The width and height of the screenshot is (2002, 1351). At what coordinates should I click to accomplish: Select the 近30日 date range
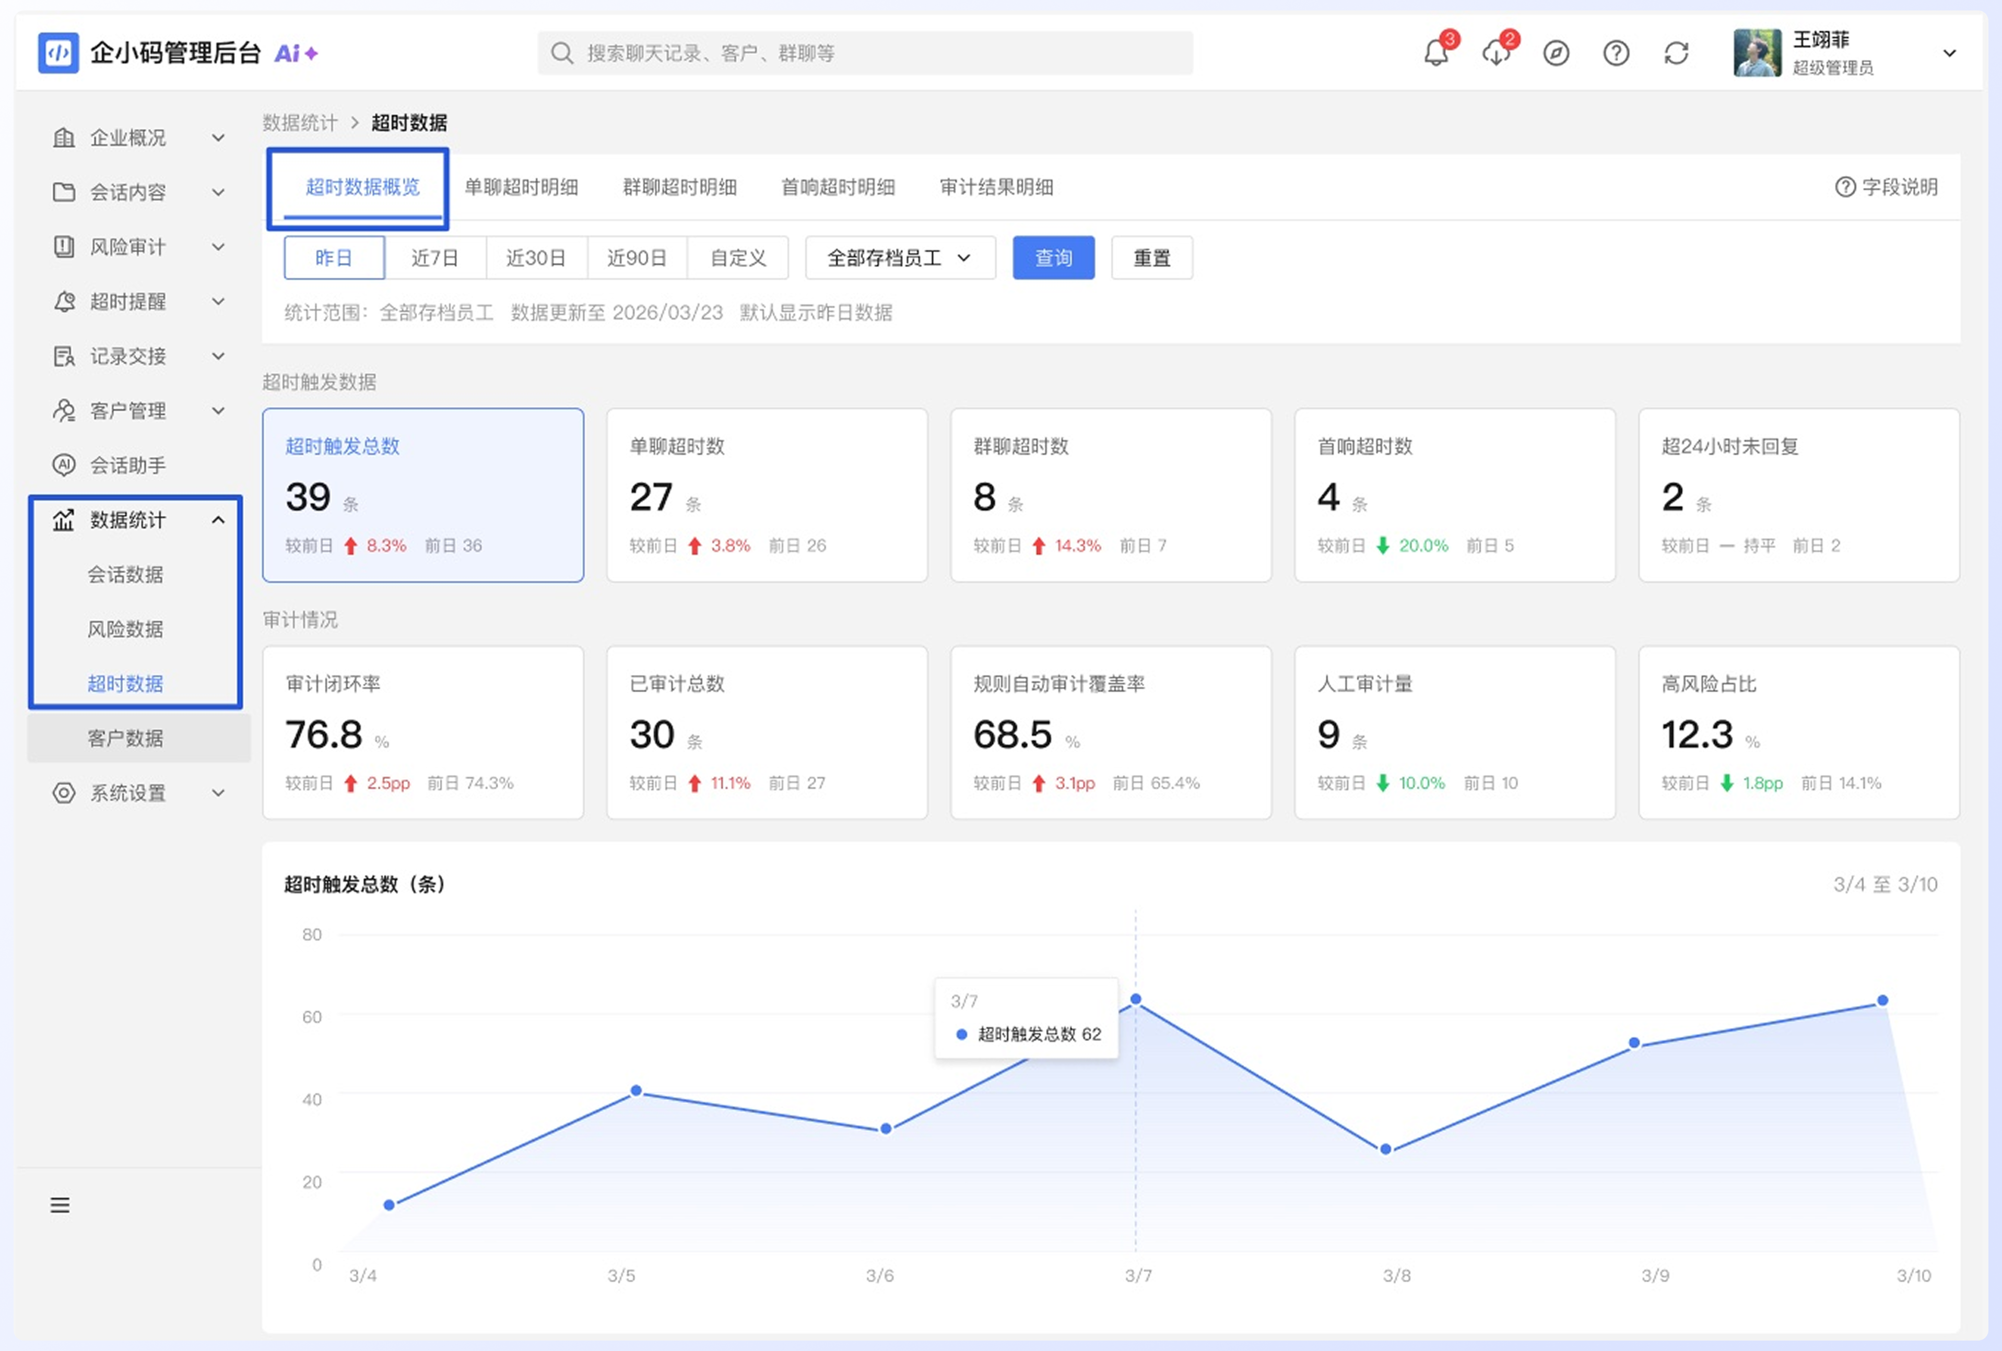(x=536, y=257)
